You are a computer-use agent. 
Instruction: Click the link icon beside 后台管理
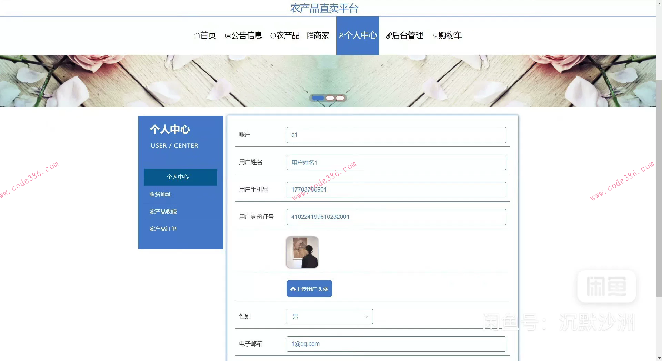point(388,35)
